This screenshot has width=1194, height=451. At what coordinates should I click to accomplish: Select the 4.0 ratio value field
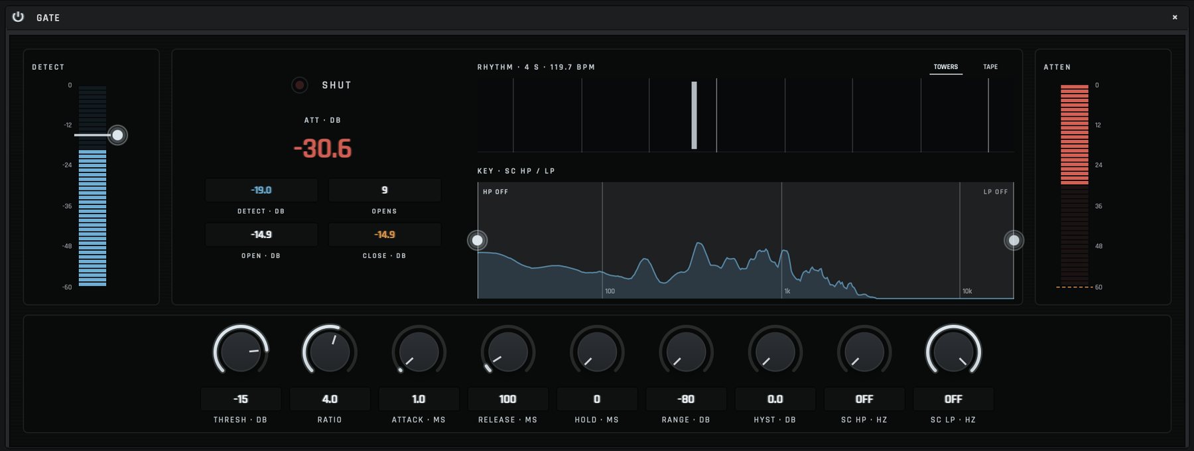(330, 399)
